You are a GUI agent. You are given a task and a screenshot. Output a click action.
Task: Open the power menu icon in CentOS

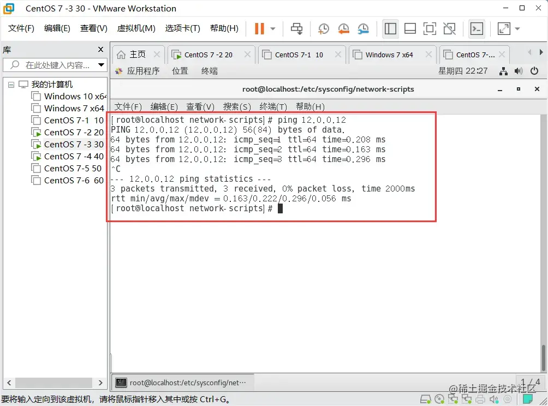pos(534,71)
